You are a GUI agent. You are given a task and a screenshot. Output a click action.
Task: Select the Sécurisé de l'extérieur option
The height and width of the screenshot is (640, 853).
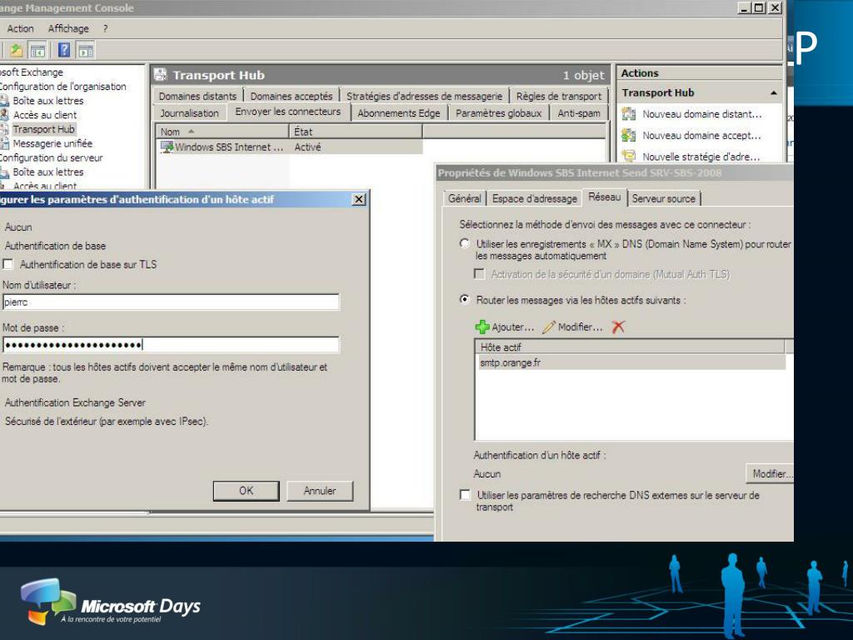click(x=106, y=421)
